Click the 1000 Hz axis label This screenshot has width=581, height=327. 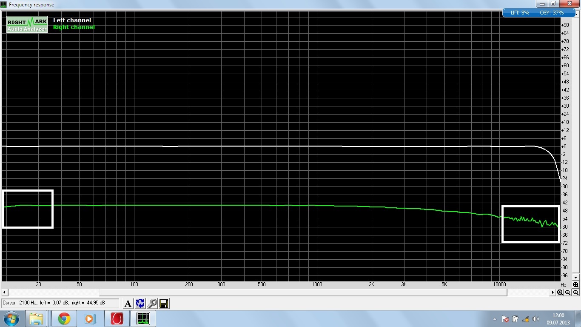pyautogui.click(x=316, y=284)
